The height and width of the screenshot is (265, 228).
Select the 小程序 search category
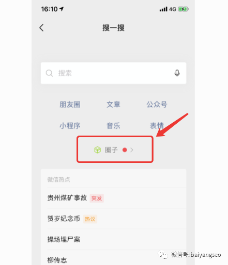pyautogui.click(x=70, y=126)
